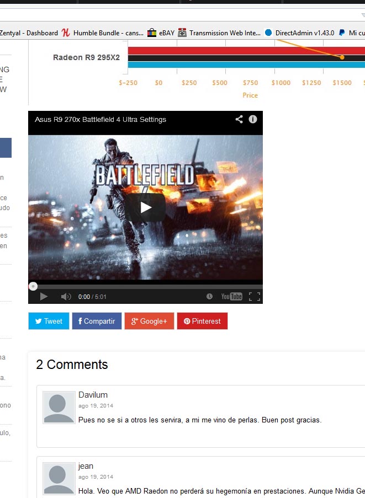Screen dimensions: 365x498
Task: Click the video progress bar scrubber
Action: pos(33,286)
